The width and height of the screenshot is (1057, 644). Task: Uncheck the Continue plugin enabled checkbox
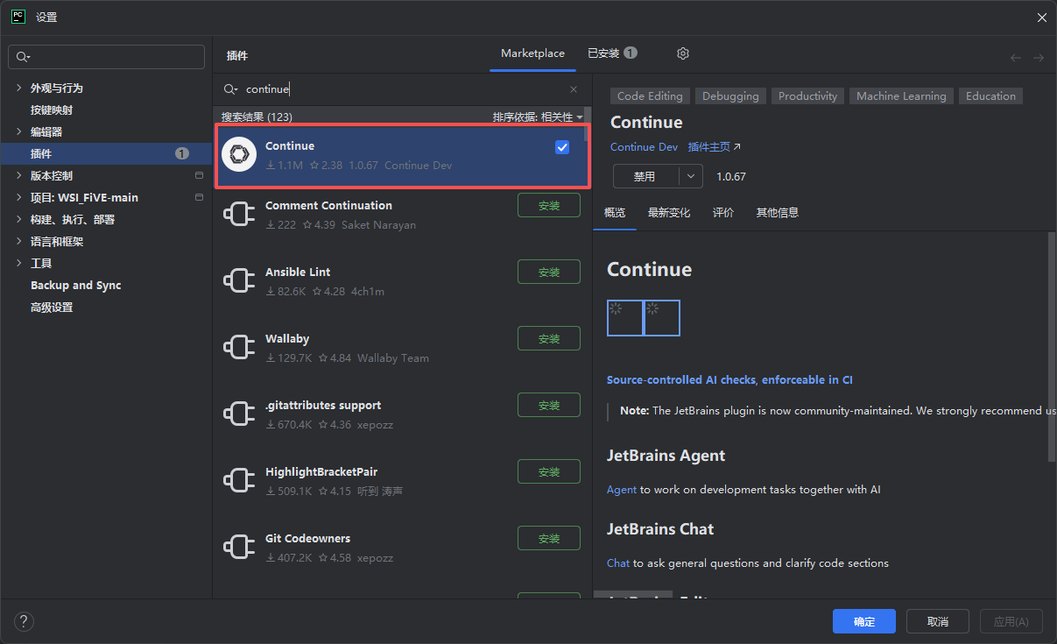(562, 147)
